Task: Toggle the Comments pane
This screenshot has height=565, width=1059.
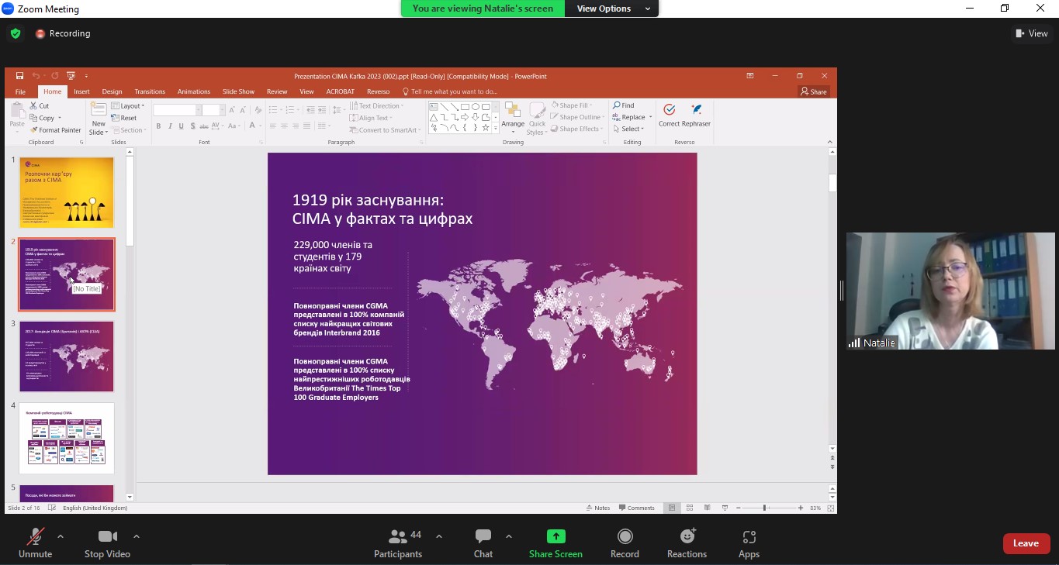Action: coord(637,508)
